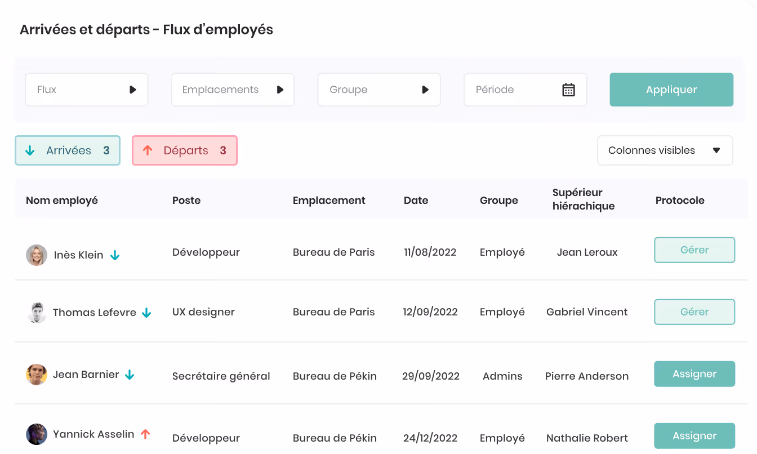Click the name Inès Klein
The image size is (757, 454).
(x=79, y=255)
